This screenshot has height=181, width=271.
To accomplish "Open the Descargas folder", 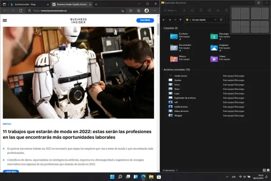I will point(214,37).
